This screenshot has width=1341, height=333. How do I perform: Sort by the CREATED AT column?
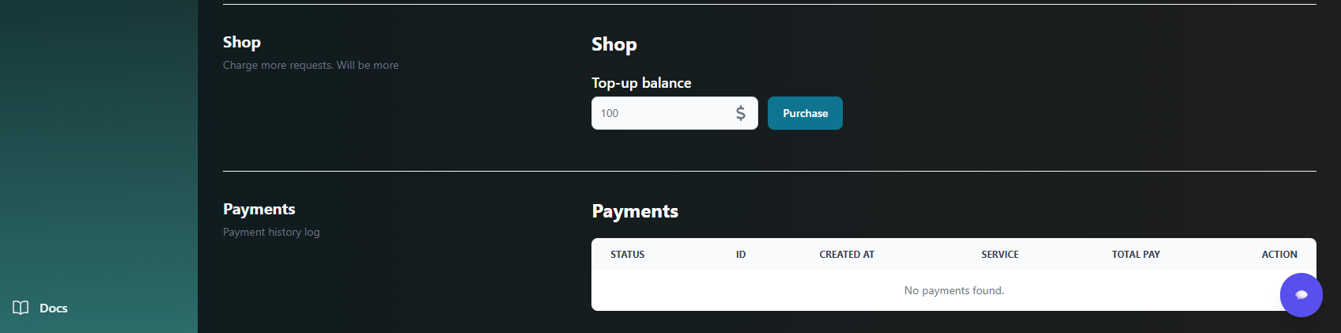click(846, 255)
